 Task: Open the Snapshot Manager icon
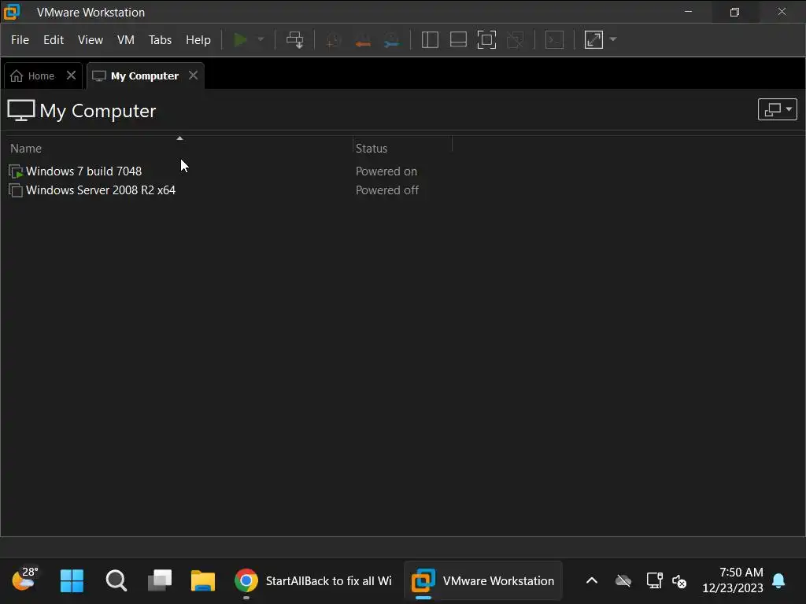392,40
